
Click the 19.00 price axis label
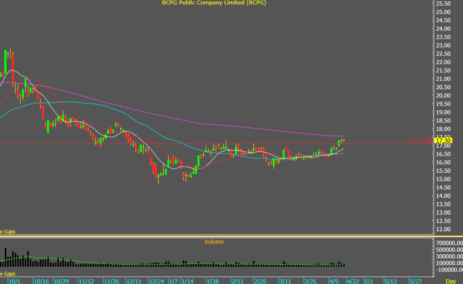click(443, 112)
